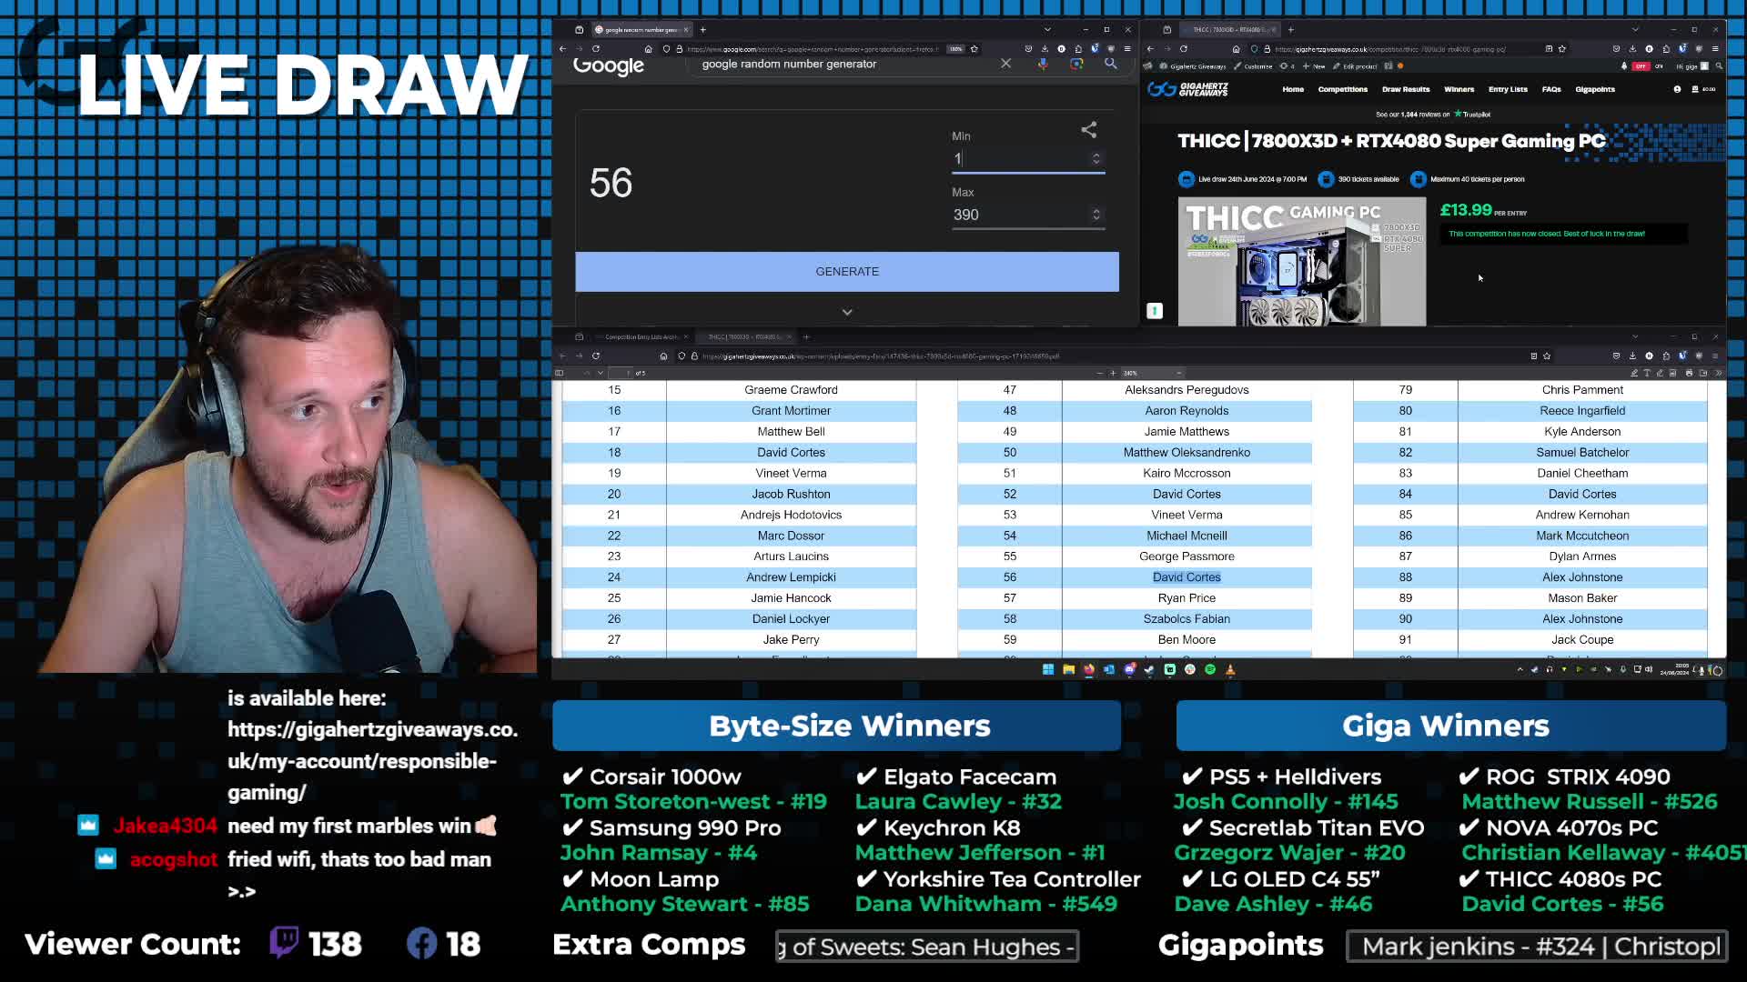The height and width of the screenshot is (982, 1747).
Task: Open new tab in the Gigahertz window
Action: (1290, 30)
